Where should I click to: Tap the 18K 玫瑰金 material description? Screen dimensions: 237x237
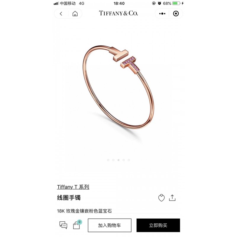[84, 211]
